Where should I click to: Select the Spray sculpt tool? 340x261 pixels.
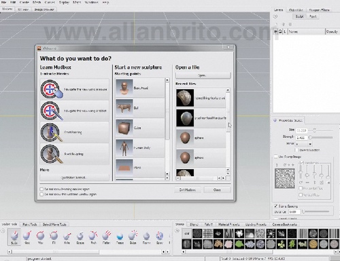pyautogui.click(x=160, y=237)
